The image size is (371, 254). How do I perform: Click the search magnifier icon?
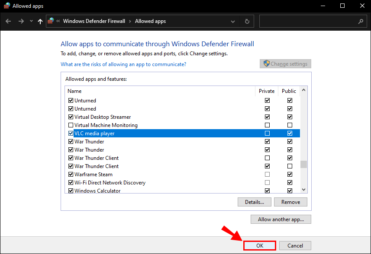point(361,21)
